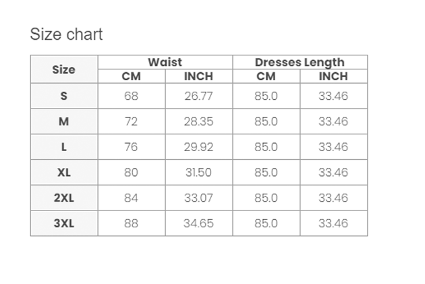425x284 pixels.
Task: Click the L size row label
Action: pos(63,147)
